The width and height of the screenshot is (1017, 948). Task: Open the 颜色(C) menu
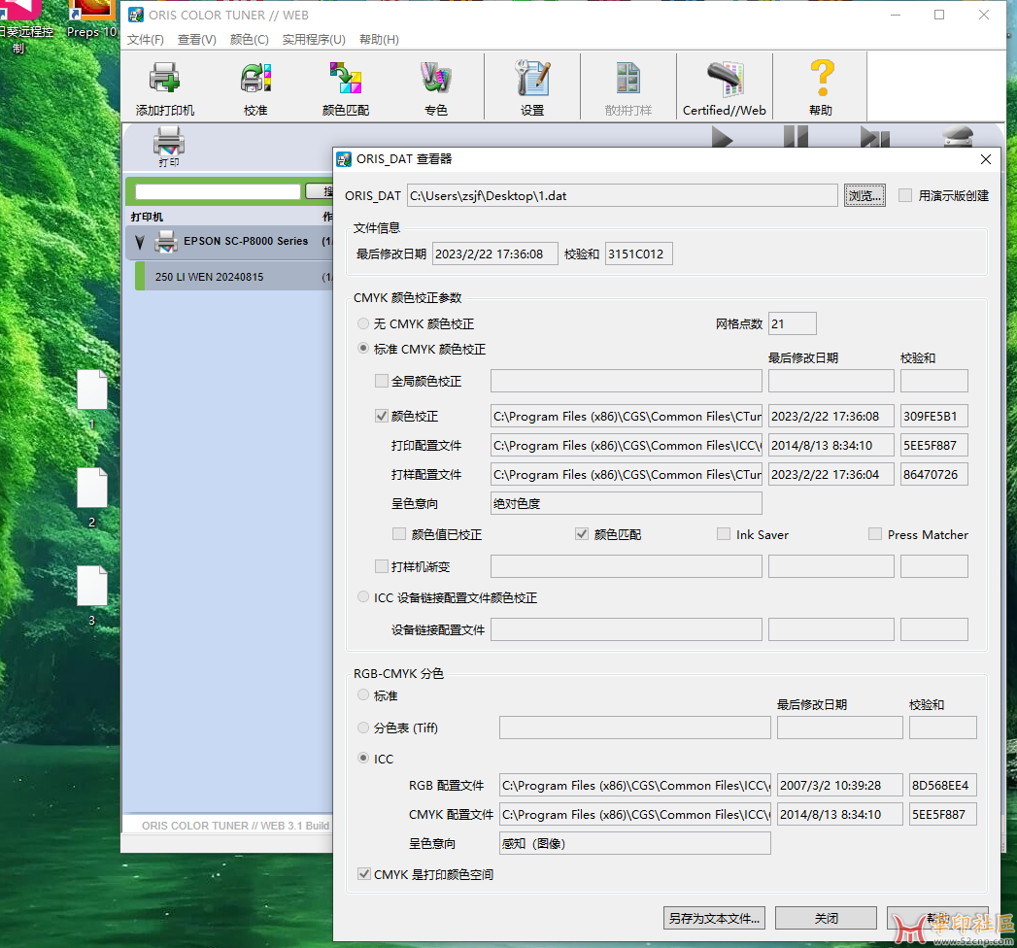(249, 40)
